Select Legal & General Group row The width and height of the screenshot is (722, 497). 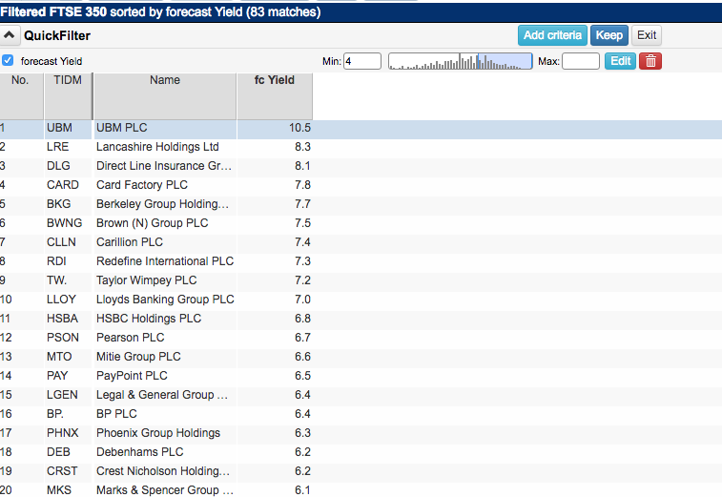(361, 395)
